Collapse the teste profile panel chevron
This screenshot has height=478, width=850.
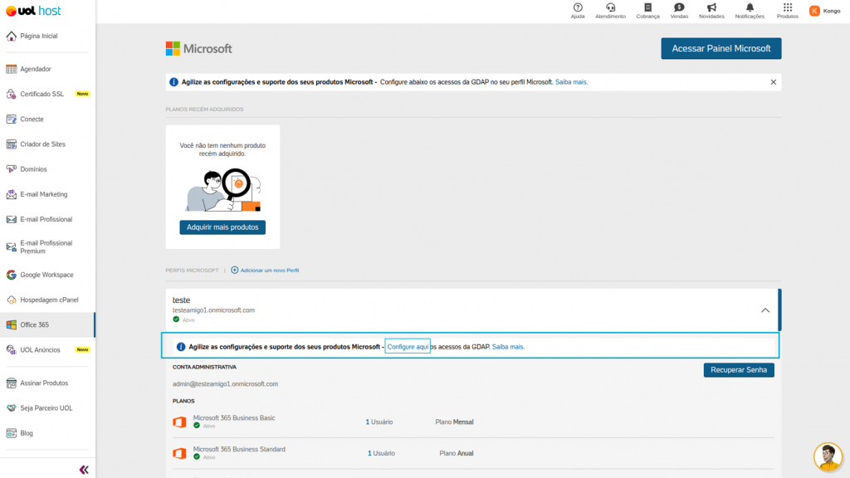[x=765, y=310]
